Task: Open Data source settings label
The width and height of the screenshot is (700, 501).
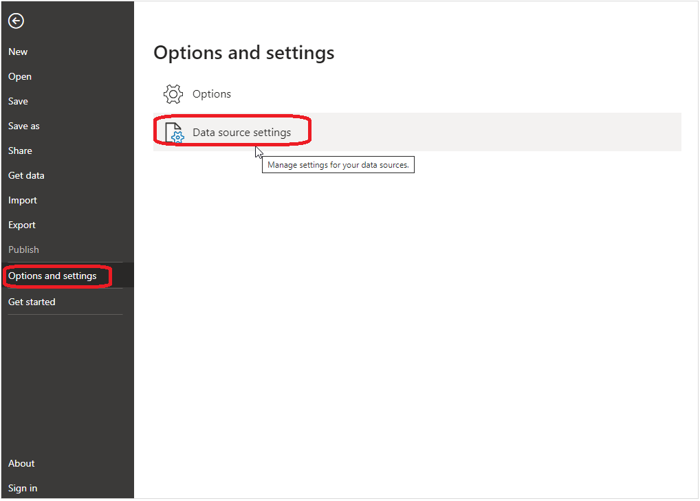Action: pos(241,133)
